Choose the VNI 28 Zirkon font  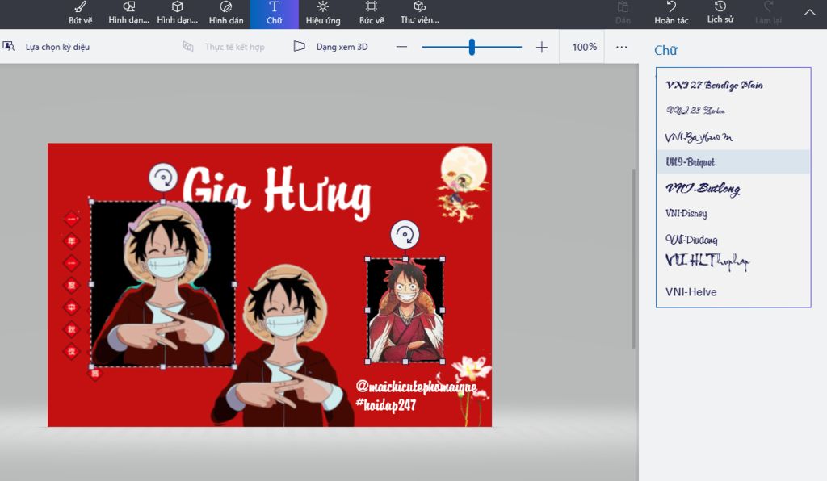(733, 110)
